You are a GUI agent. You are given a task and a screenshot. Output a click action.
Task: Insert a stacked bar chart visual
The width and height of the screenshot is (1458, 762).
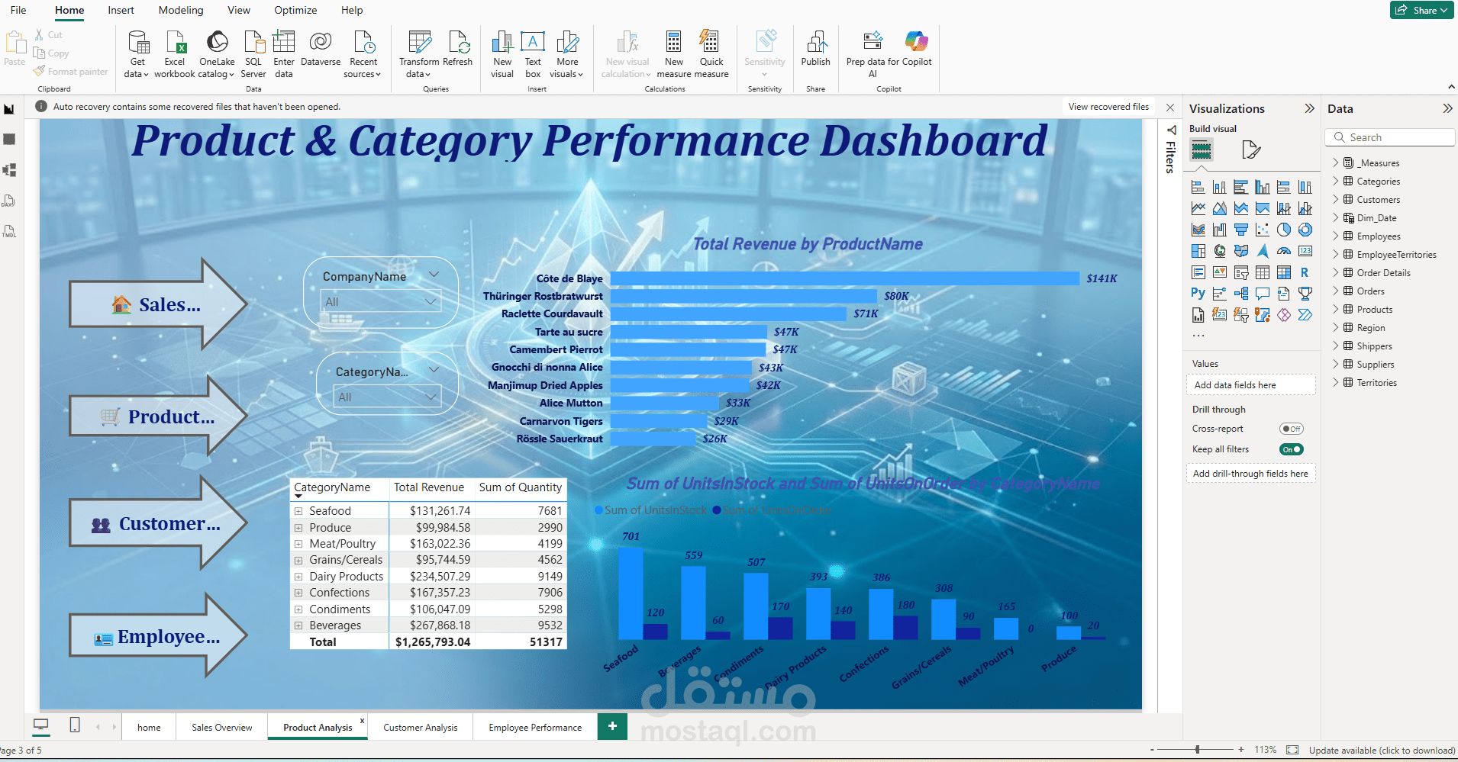click(x=1198, y=187)
